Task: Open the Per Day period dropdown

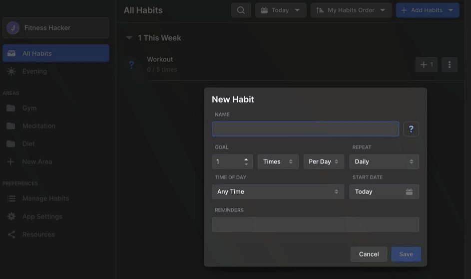Action: coord(324,162)
